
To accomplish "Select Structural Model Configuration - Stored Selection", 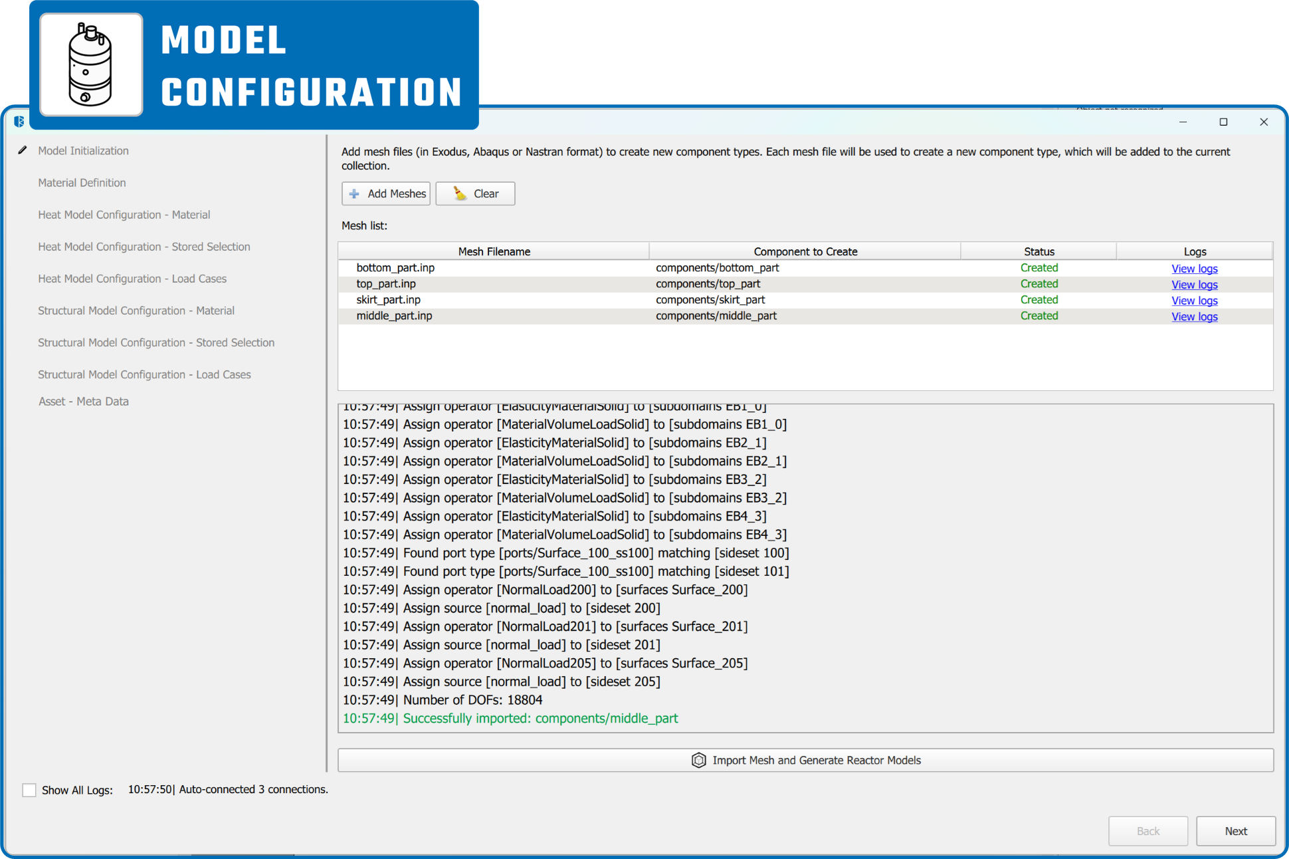I will tap(156, 342).
